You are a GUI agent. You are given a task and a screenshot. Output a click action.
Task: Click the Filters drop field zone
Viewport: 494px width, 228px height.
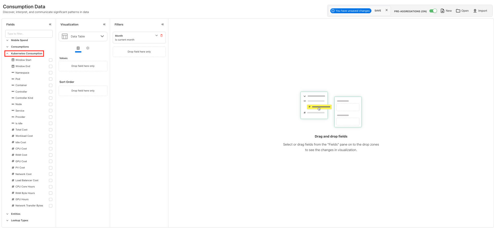click(x=139, y=52)
